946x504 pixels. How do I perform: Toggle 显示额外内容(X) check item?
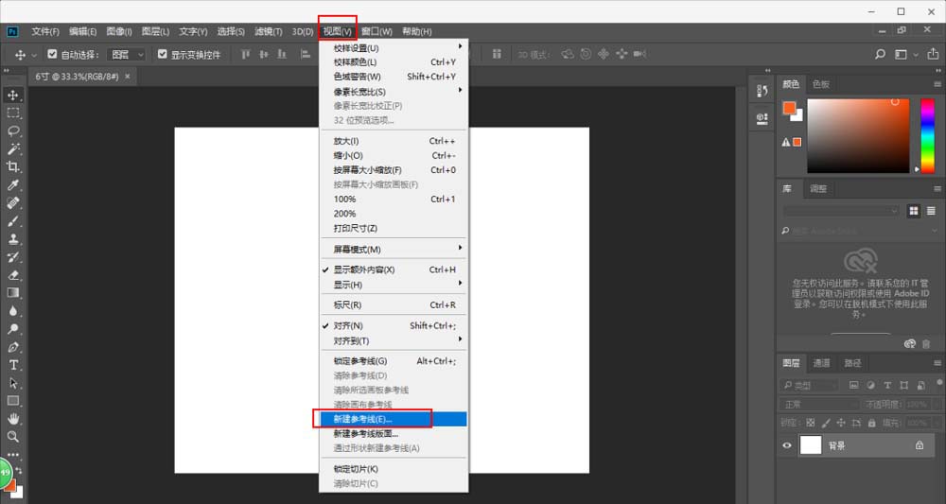click(x=394, y=269)
